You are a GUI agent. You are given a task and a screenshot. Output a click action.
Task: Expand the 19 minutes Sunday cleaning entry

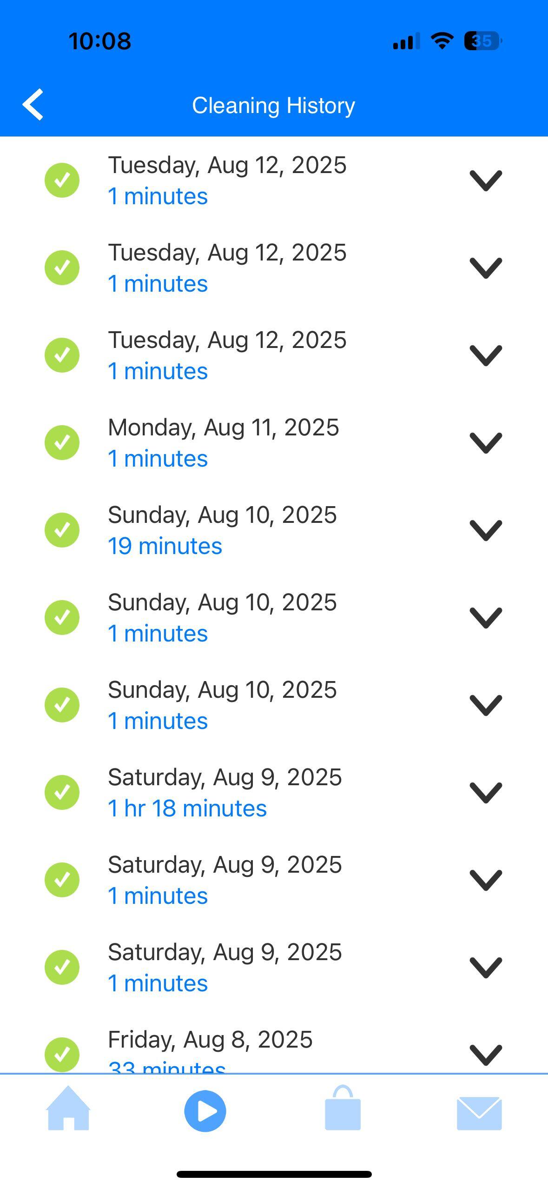(486, 530)
